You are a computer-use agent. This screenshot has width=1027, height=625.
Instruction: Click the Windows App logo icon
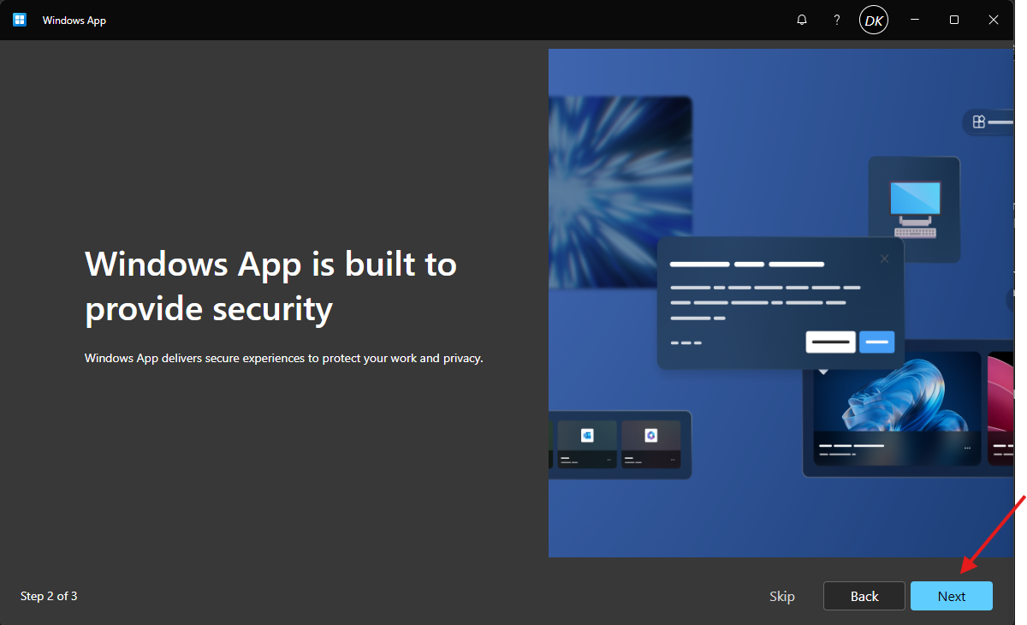[x=19, y=19]
